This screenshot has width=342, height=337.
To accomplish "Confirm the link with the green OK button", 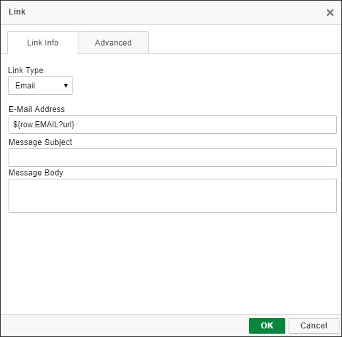I will tap(267, 326).
